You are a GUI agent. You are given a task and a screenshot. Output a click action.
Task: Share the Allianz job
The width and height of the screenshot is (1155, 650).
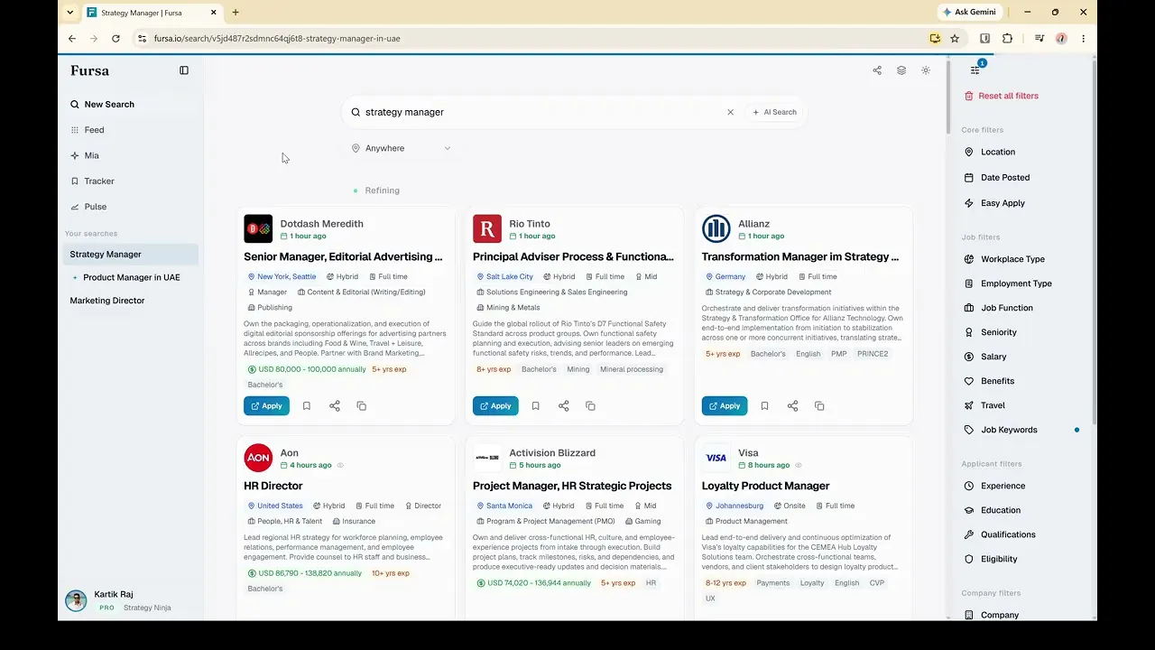(793, 406)
